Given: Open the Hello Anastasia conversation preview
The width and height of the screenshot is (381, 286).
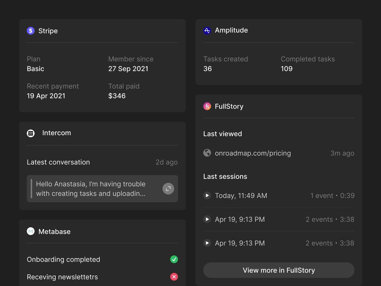Looking at the screenshot, I should [102, 189].
